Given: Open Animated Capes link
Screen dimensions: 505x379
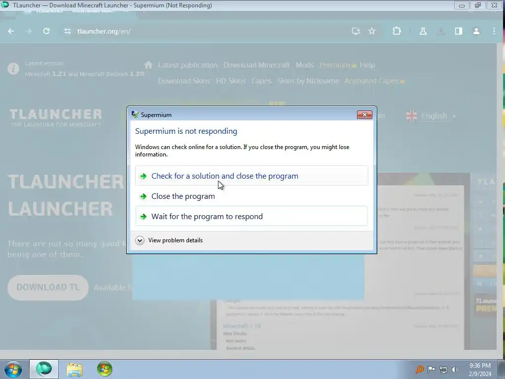Looking at the screenshot, I should 374,81.
